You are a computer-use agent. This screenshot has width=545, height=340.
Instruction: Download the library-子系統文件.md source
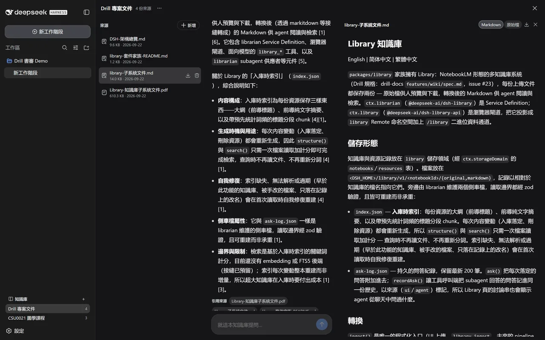coord(188,76)
